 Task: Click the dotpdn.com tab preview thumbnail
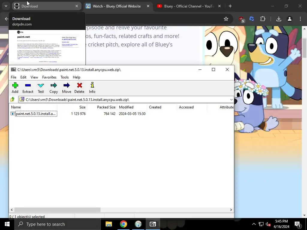47,47
